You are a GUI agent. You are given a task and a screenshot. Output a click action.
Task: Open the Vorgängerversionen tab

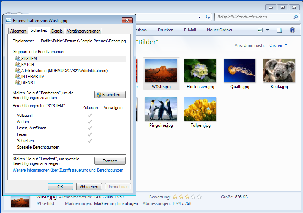coord(84,31)
